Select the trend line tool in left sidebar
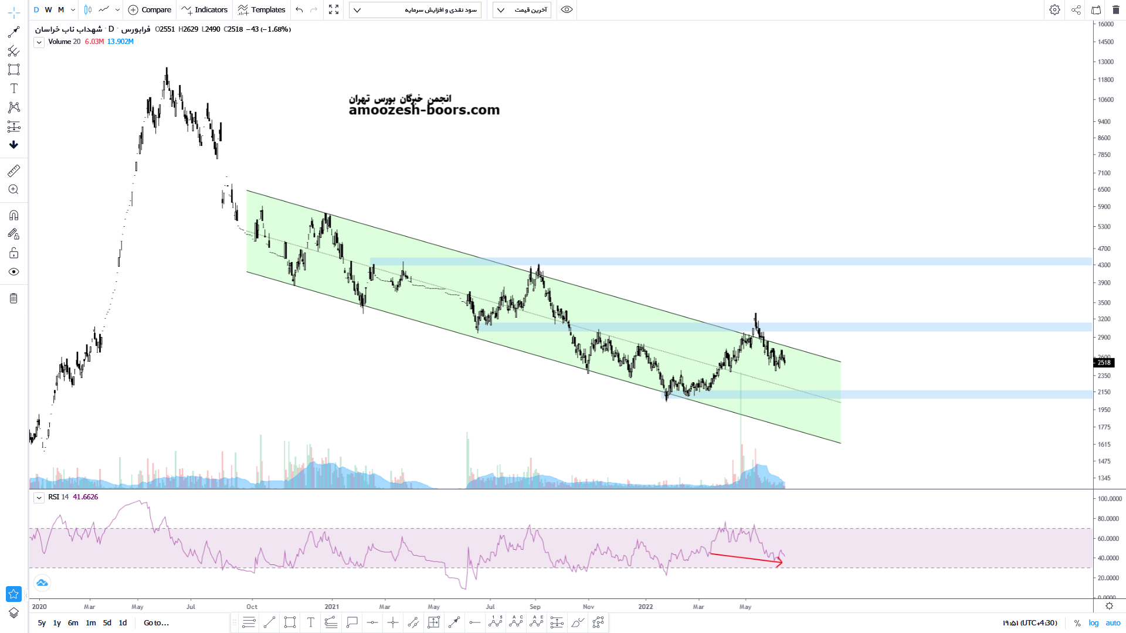 [x=13, y=32]
